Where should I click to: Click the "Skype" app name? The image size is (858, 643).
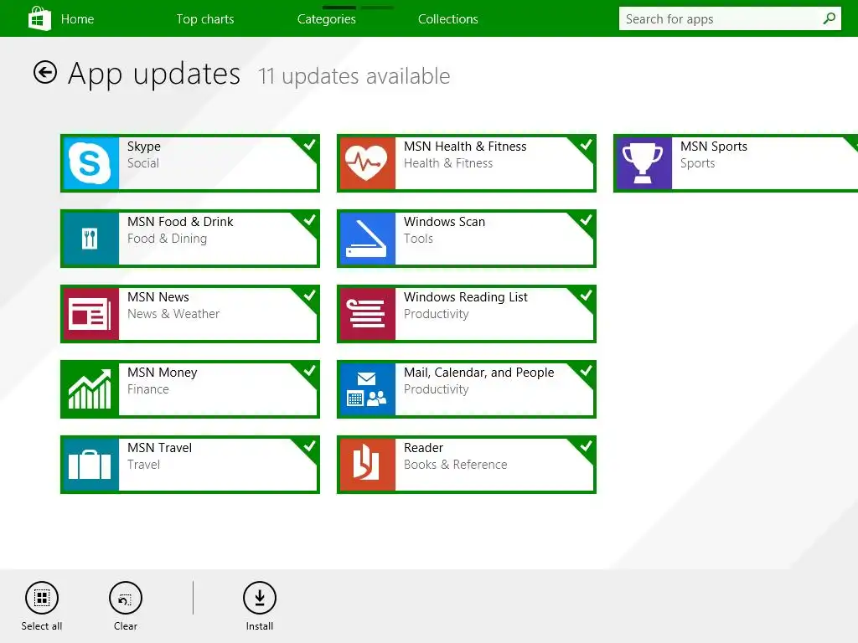[144, 147]
